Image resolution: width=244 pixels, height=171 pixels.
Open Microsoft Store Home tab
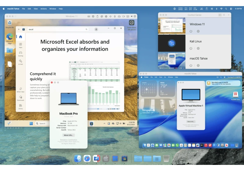[20, 37]
